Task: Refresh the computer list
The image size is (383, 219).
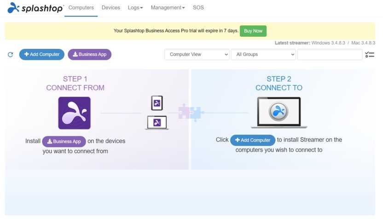Action: click(x=11, y=55)
